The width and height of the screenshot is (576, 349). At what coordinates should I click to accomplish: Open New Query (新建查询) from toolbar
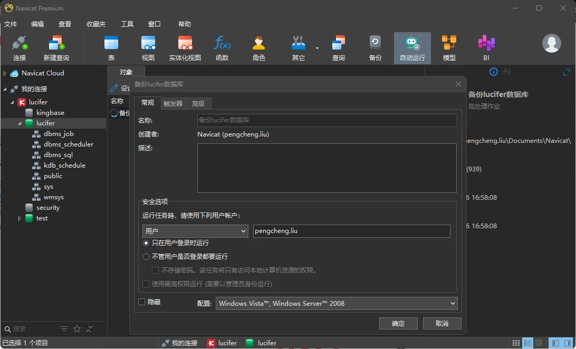[x=56, y=48]
